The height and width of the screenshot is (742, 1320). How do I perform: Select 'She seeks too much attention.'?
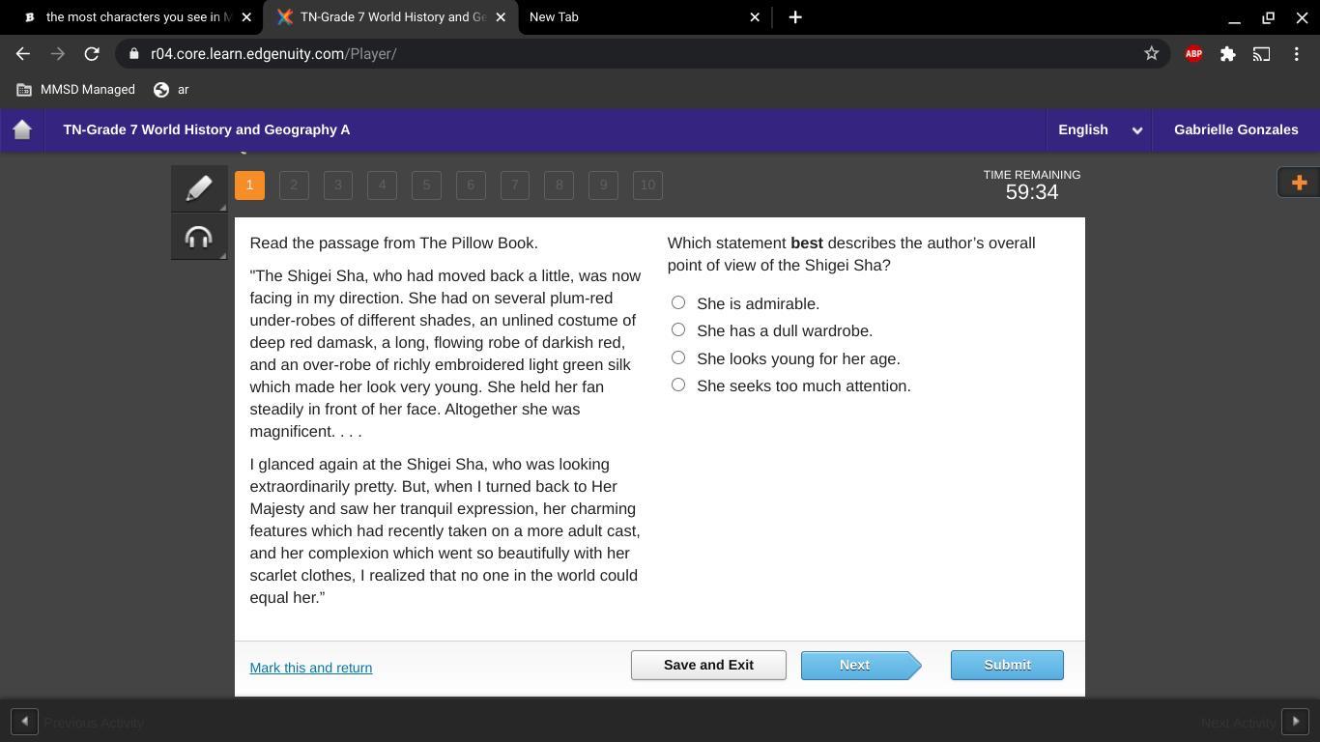click(x=678, y=385)
